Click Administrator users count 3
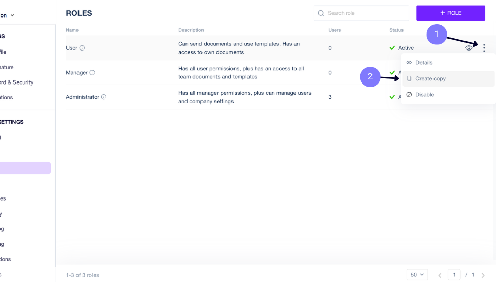The height and width of the screenshot is (282, 496). [x=330, y=97]
